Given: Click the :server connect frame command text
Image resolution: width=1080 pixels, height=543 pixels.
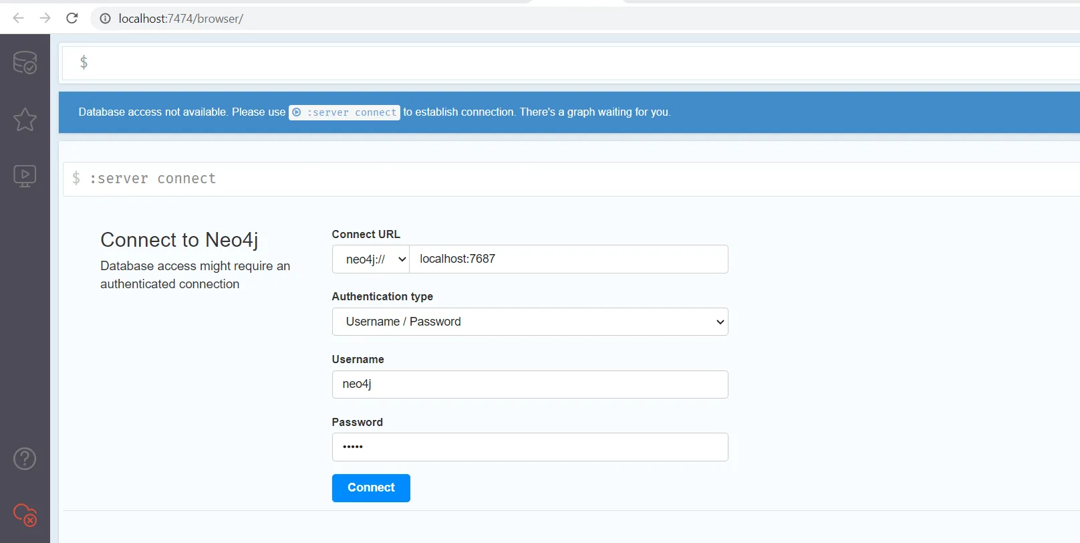Looking at the screenshot, I should pyautogui.click(x=153, y=179).
